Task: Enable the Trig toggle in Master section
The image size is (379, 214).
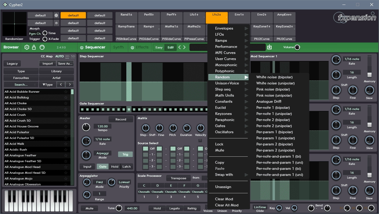Action: [125, 154]
